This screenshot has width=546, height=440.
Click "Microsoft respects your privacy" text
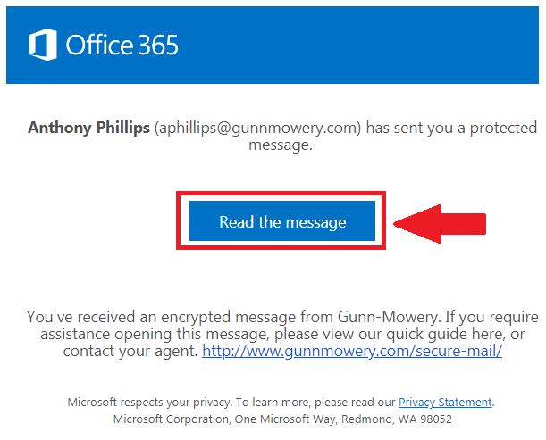pos(149,403)
